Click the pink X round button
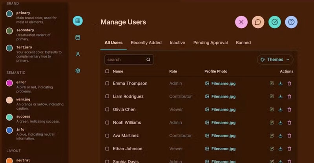 coord(241,22)
